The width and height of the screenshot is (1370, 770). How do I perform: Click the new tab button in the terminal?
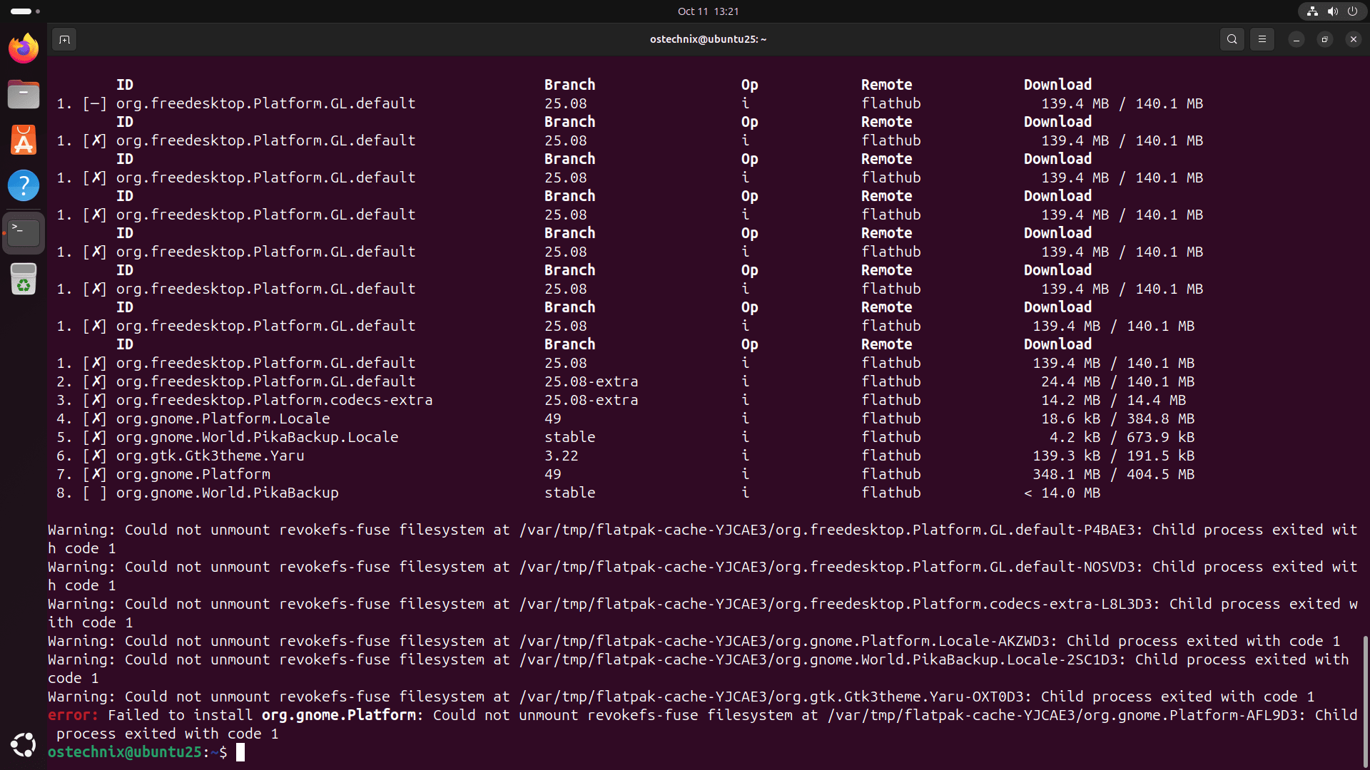(64, 39)
